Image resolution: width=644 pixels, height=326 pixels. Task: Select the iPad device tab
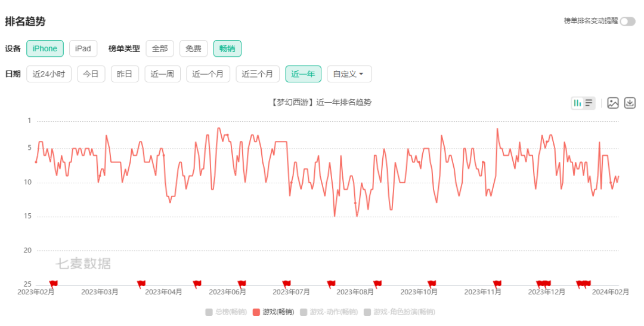point(83,48)
